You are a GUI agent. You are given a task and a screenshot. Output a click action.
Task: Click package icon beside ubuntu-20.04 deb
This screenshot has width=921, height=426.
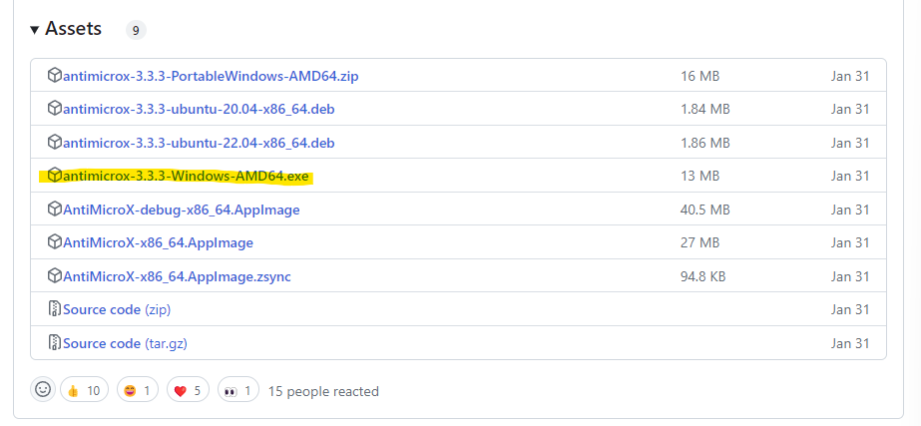55,109
